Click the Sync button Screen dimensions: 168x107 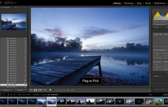tap(160, 90)
